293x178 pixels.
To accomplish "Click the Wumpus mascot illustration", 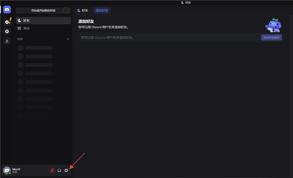I will click(273, 26).
